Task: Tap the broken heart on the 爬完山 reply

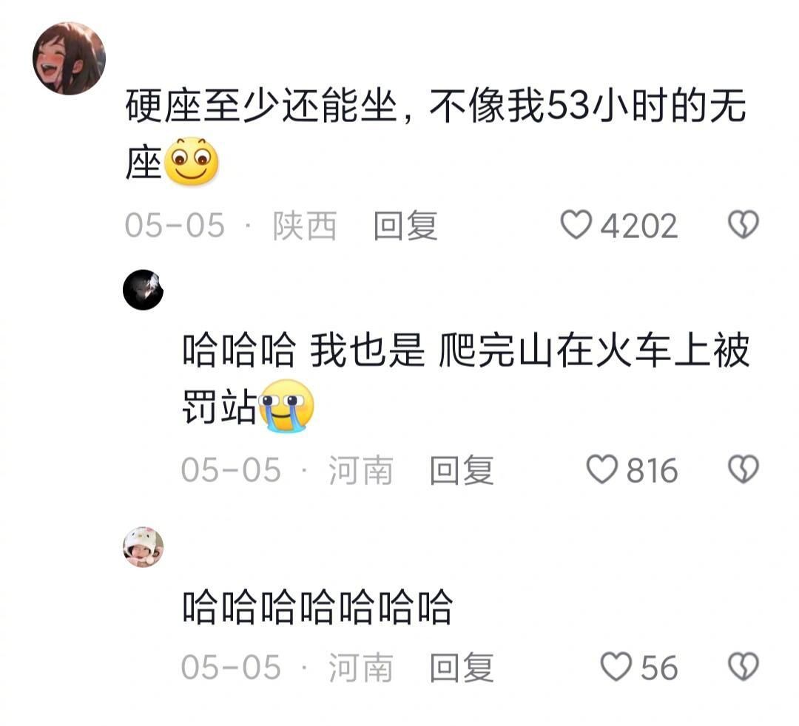Action: tap(744, 469)
